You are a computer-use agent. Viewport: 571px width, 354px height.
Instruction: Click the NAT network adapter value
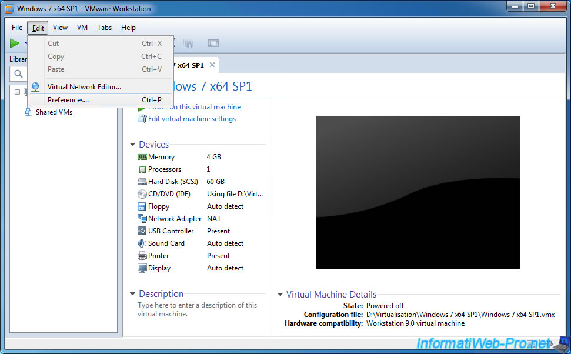click(214, 219)
